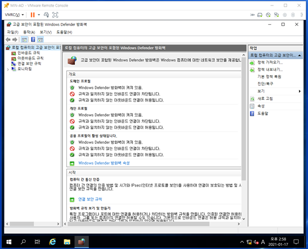The width and height of the screenshot is (308, 249).
Task: Click the IME language indicator A
Action: (x=263, y=242)
